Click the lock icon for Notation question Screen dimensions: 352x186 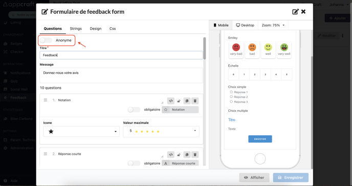[x=179, y=101]
